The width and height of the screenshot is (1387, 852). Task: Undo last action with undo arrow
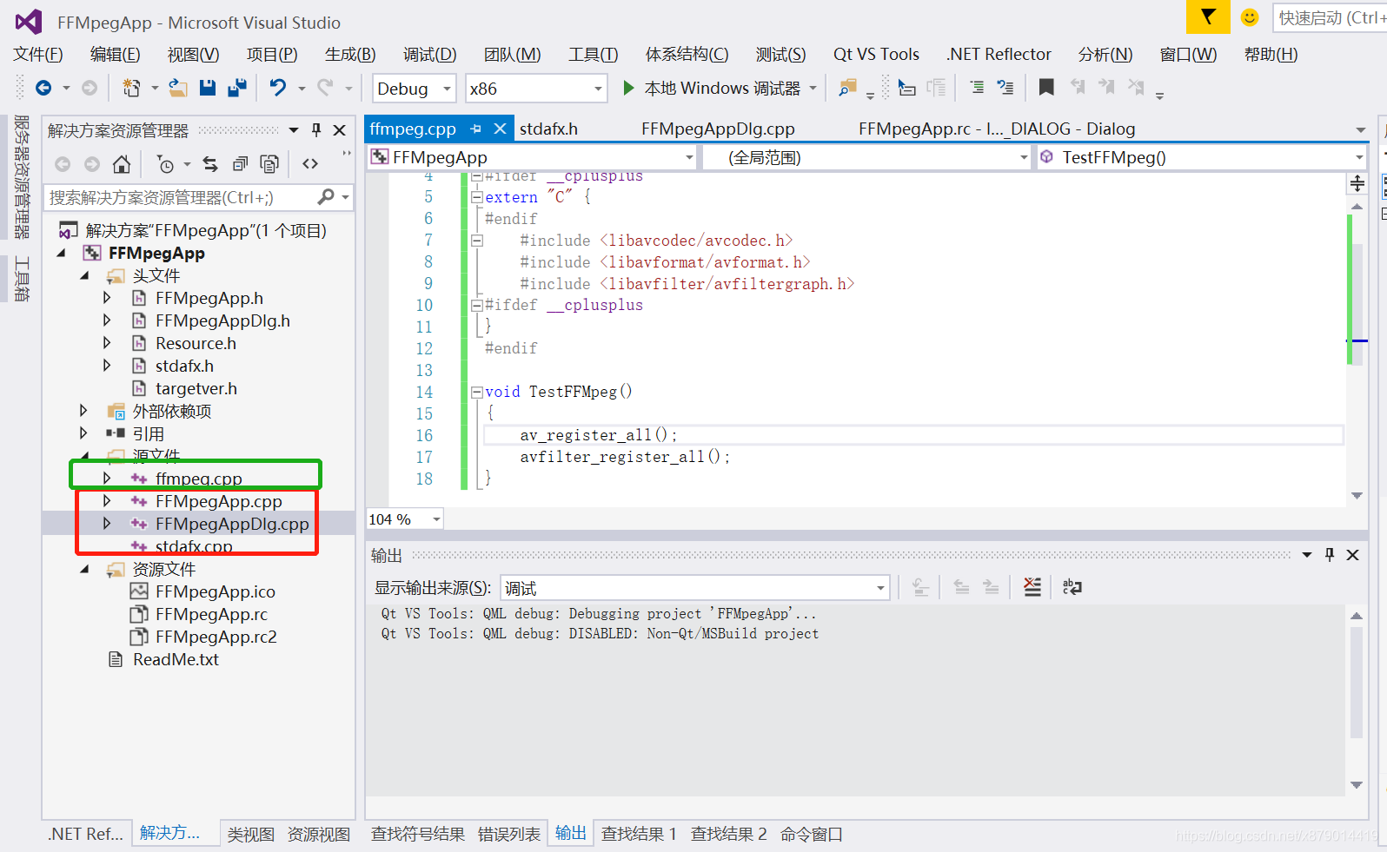pos(278,88)
